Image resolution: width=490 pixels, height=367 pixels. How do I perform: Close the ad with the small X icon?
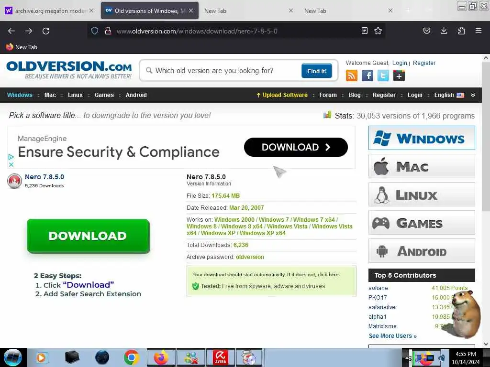[x=11, y=164]
